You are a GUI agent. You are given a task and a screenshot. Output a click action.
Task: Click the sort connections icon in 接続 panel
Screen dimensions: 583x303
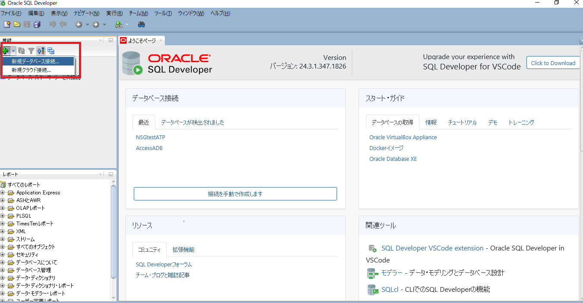(x=41, y=51)
